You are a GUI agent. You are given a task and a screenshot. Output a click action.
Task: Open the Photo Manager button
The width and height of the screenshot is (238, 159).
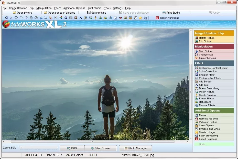click(135, 148)
